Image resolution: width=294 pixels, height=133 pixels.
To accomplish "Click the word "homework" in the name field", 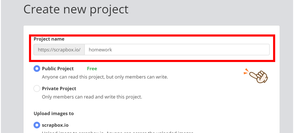I will pos(100,50).
